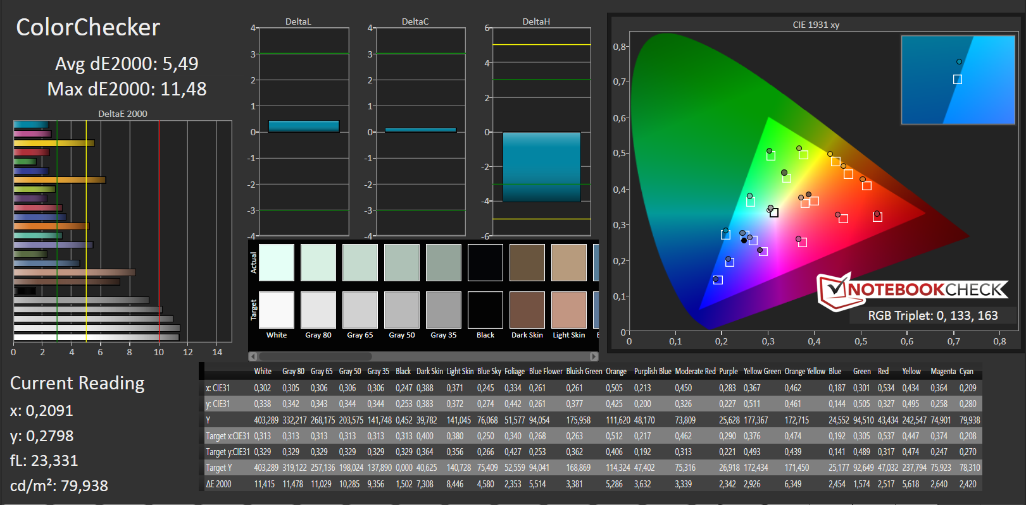The height and width of the screenshot is (505, 1026).
Task: Pick the Gray 35 target swatch
Action: point(444,310)
